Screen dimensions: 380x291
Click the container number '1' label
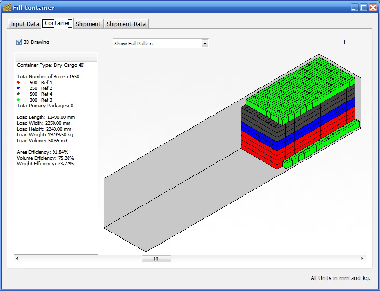344,43
